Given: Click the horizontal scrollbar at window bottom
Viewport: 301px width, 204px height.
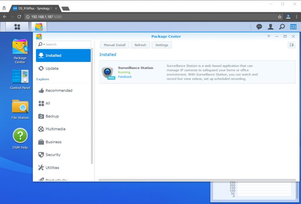Looking at the screenshot, I should [197, 180].
